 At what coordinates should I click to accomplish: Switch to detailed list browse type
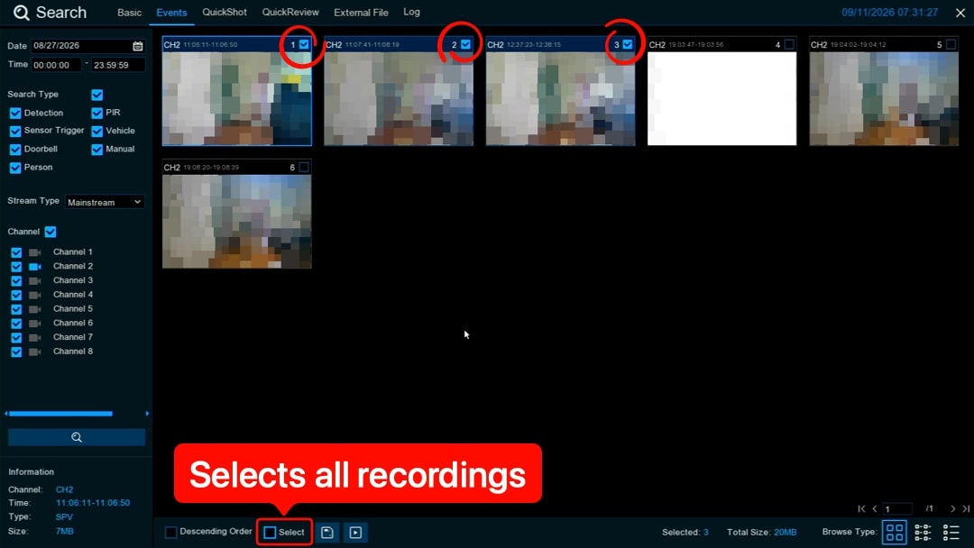tap(951, 532)
